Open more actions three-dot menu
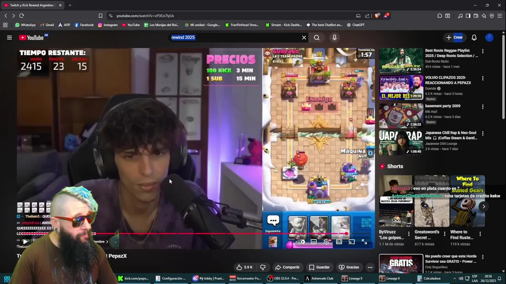 [x=370, y=267]
